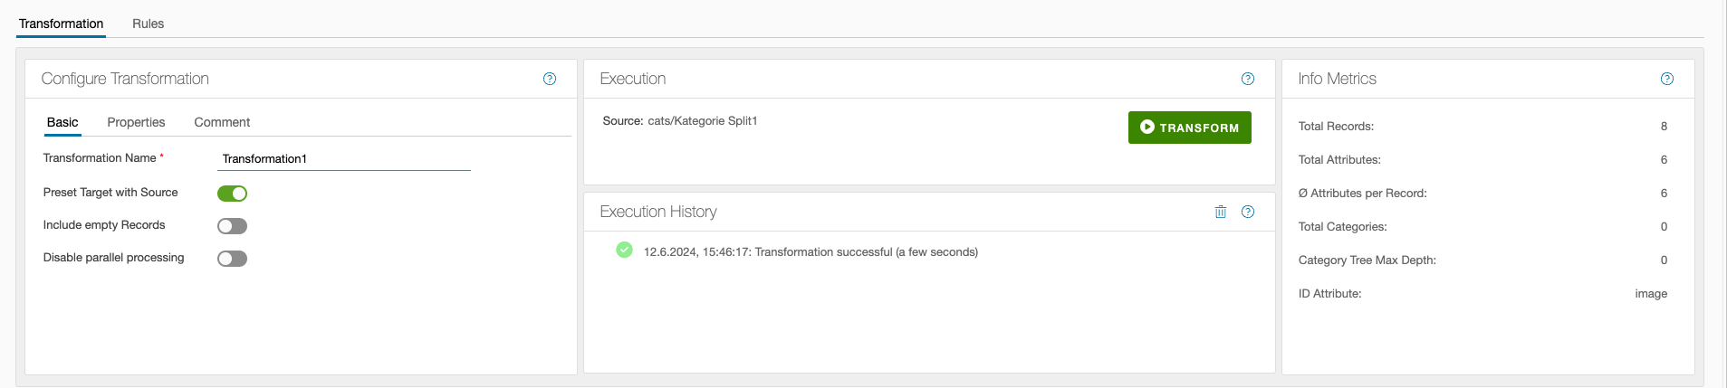Open help for Configure Transformation panel
Screen dimensions: 1727x388
[x=550, y=79]
